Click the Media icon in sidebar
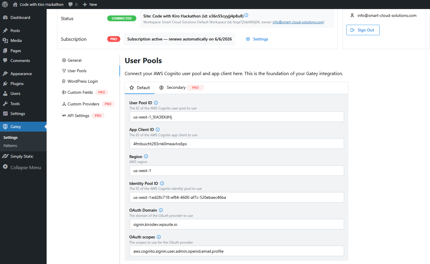 tap(5, 40)
